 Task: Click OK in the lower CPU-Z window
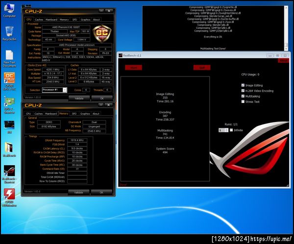click(101, 192)
